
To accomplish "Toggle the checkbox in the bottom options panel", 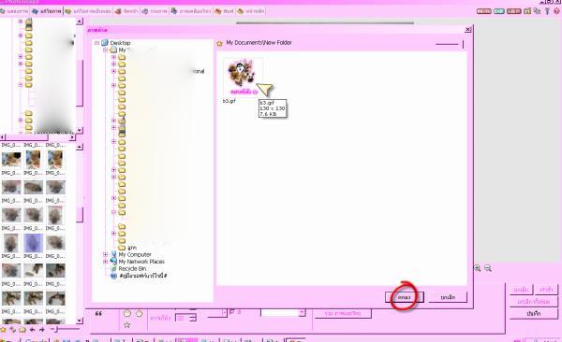I will point(231,312).
